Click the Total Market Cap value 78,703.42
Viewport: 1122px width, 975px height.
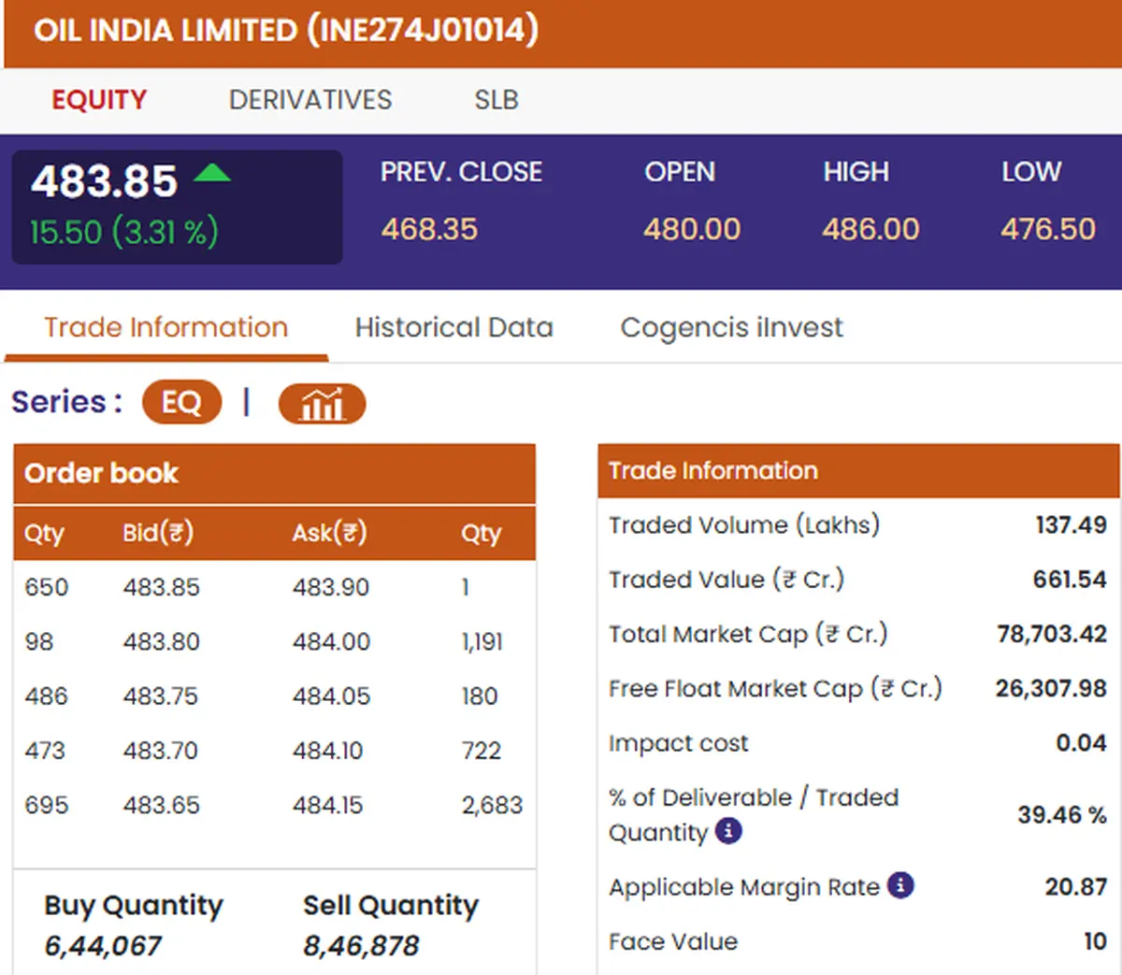[1052, 634]
